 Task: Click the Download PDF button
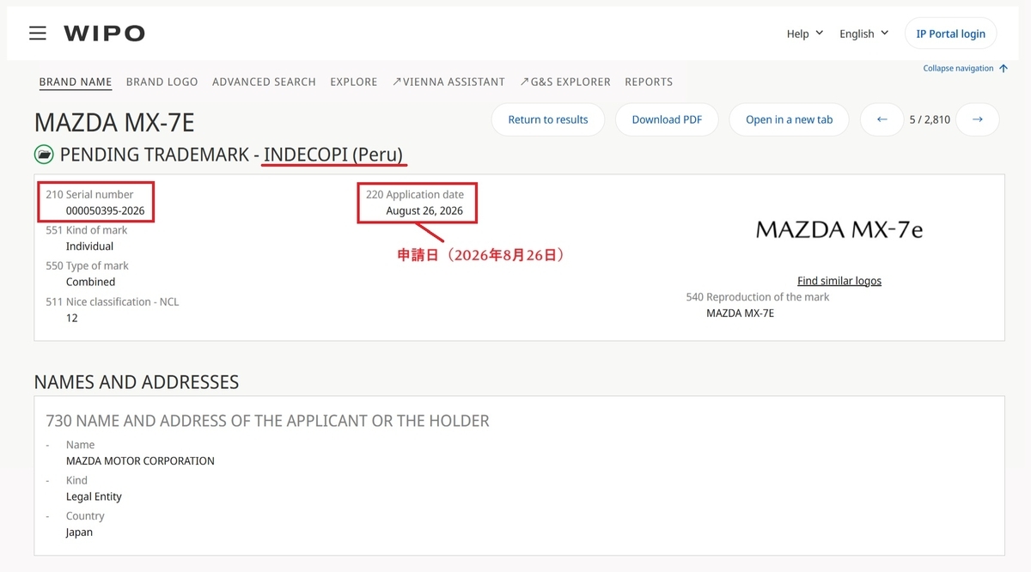667,119
